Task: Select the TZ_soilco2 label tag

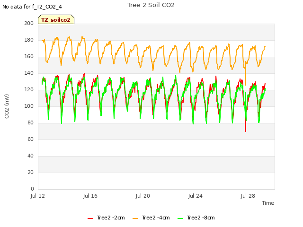Action: point(56,20)
